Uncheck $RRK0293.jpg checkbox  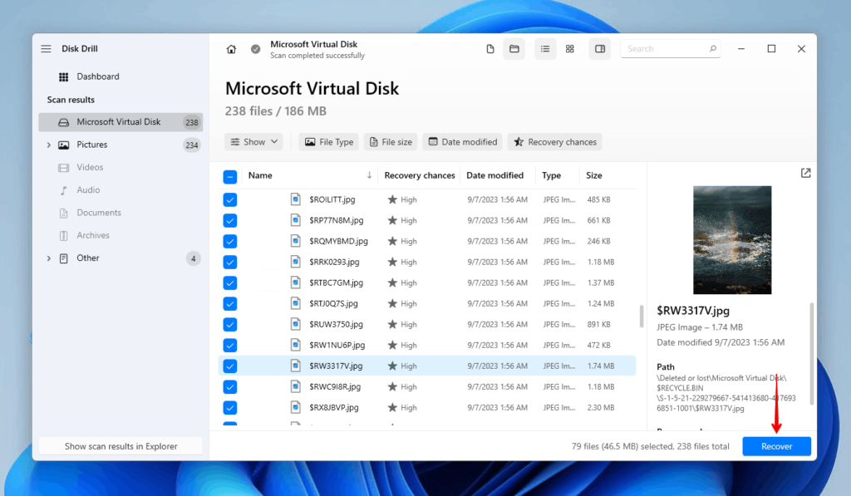coord(229,262)
